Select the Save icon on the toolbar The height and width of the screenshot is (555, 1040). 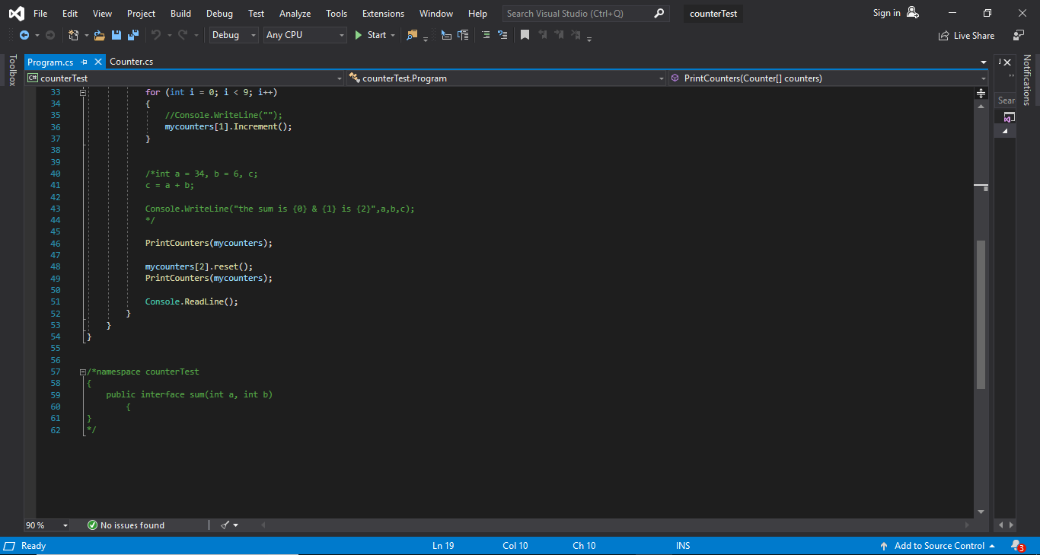(x=115, y=34)
